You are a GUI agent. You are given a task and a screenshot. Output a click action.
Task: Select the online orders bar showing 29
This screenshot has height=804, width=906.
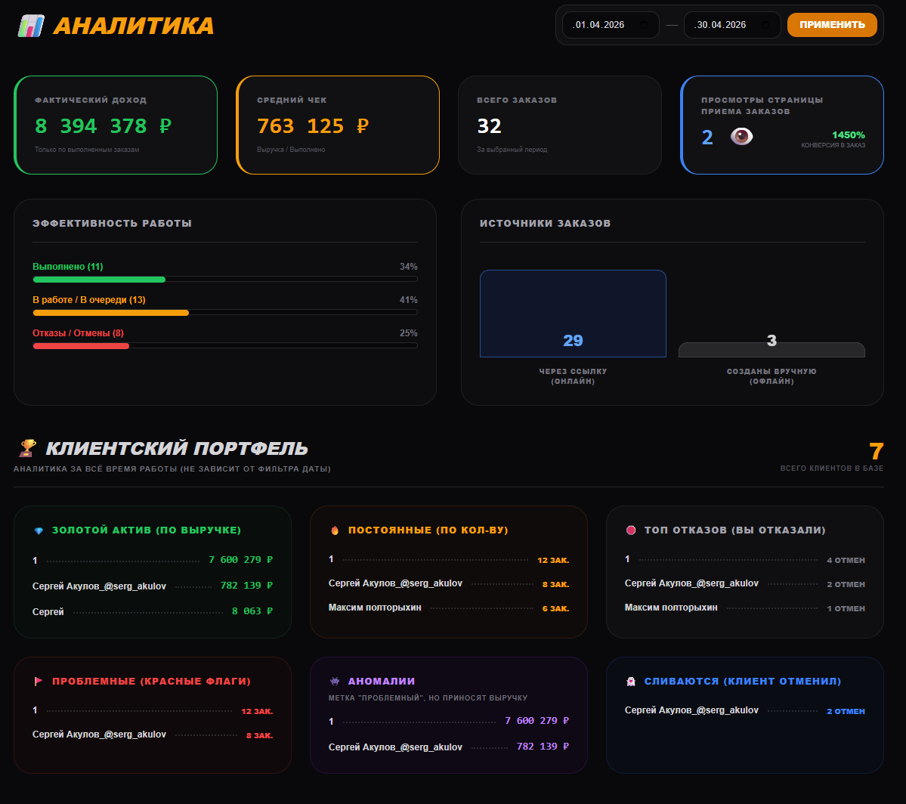pos(573,314)
